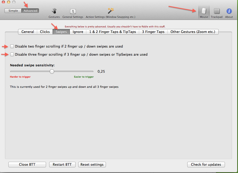Image resolution: width=238 pixels, height=173 pixels.
Task: Click the swipe sensitivity slider knob
Action: [x=52, y=71]
